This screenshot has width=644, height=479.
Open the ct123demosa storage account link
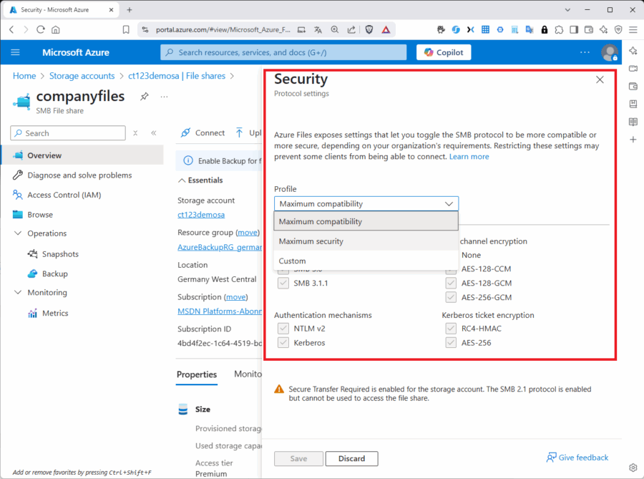pyautogui.click(x=201, y=215)
